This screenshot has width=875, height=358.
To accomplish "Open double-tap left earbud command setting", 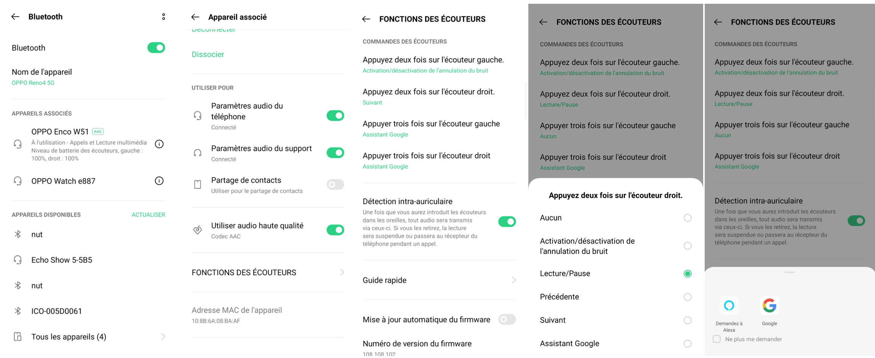I will tap(439, 65).
